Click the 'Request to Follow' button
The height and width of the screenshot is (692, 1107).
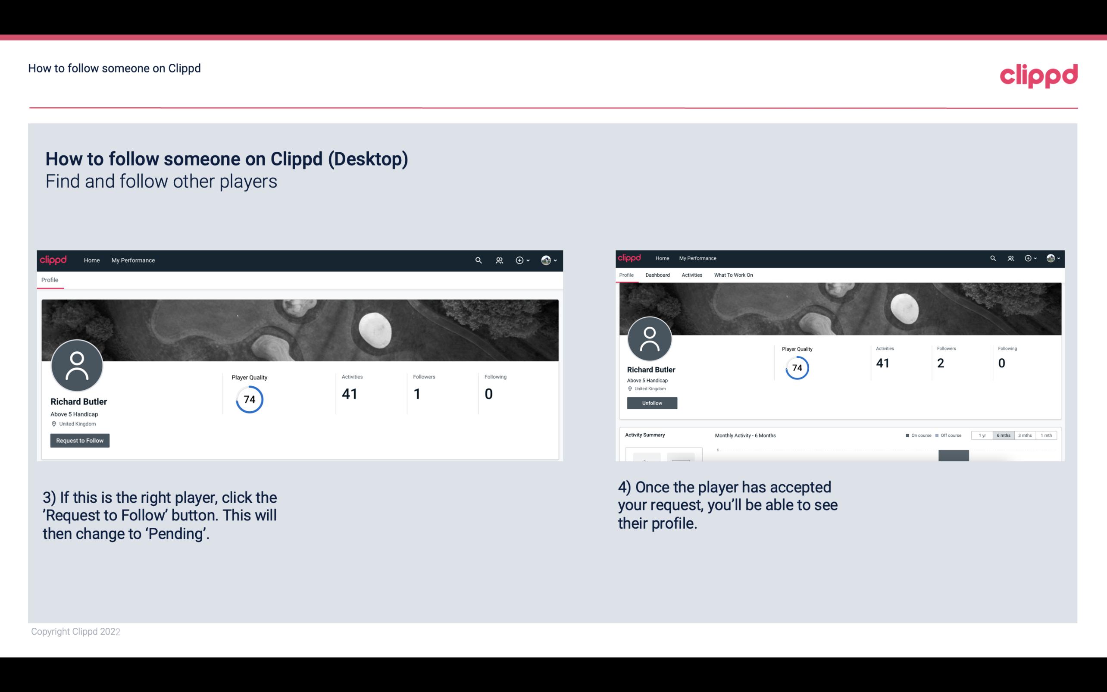coord(80,440)
